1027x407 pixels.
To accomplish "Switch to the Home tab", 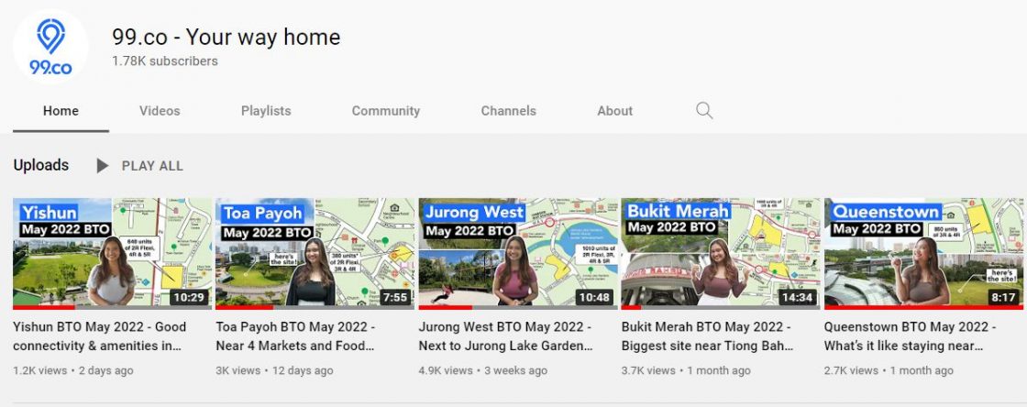I will (x=61, y=111).
